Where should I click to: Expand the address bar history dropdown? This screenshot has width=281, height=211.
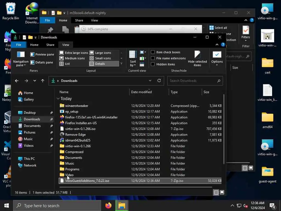click(x=150, y=81)
